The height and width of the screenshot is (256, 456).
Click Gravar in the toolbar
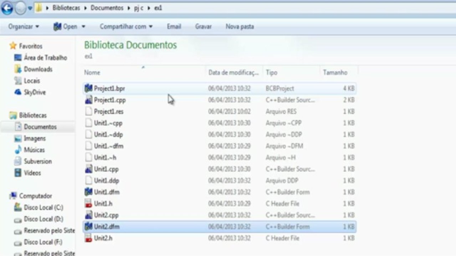203,26
